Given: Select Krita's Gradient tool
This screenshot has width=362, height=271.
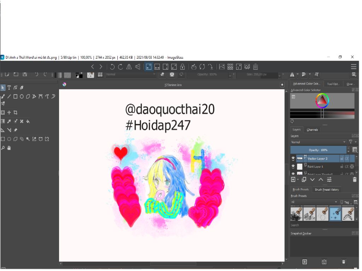Looking at the screenshot, I should pyautogui.click(x=3, y=121).
